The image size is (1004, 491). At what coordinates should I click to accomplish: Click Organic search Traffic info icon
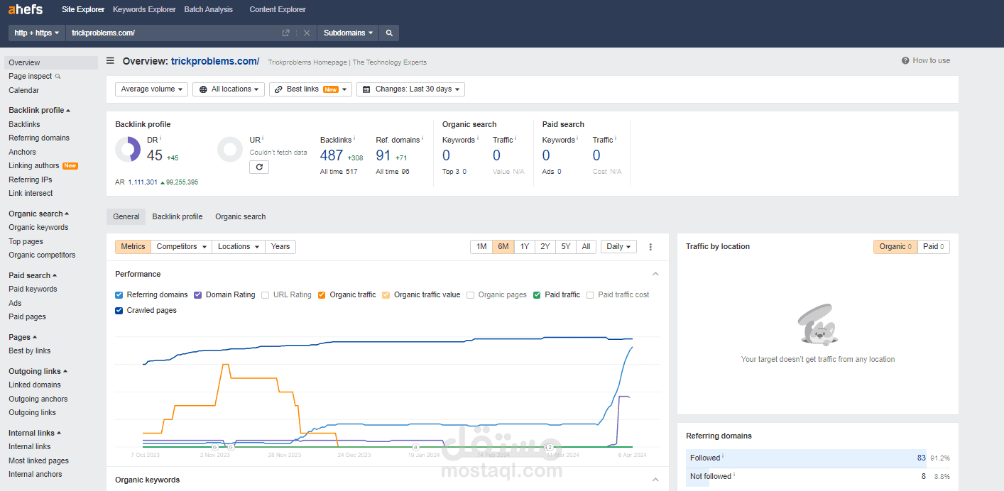coord(516,139)
